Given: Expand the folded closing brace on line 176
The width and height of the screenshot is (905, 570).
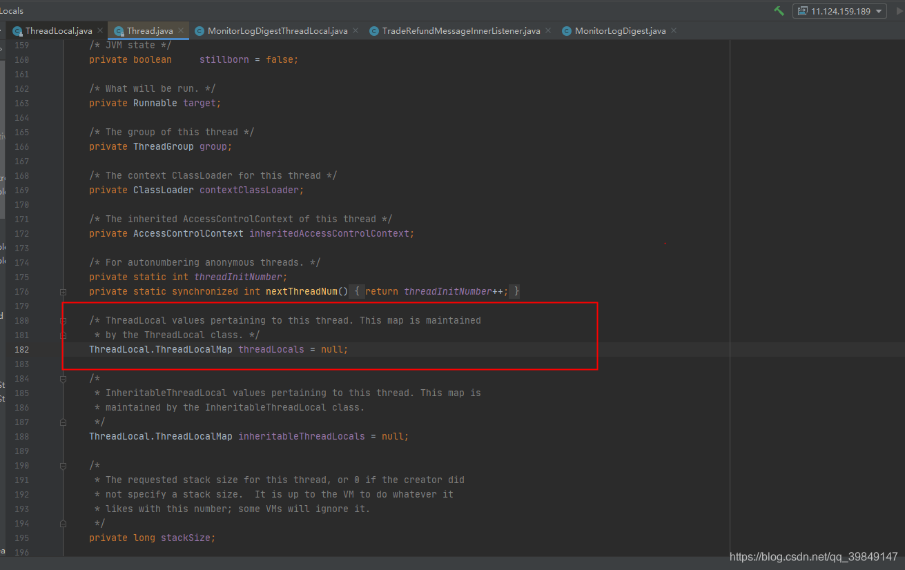Looking at the screenshot, I should pyautogui.click(x=516, y=291).
